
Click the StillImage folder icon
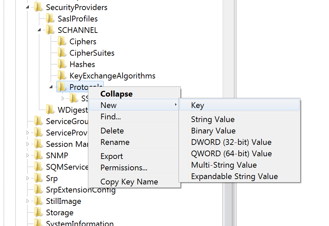[39, 201]
